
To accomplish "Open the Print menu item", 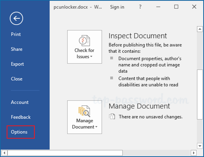I will click(x=16, y=34).
